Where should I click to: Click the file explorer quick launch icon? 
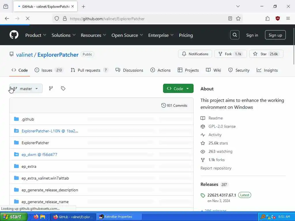43,217
